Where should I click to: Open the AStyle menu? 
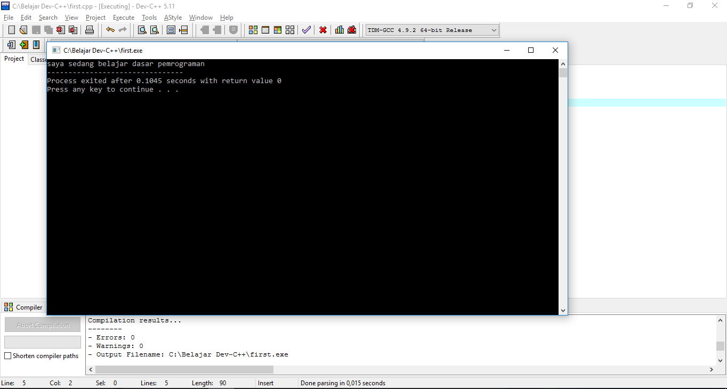pos(173,17)
